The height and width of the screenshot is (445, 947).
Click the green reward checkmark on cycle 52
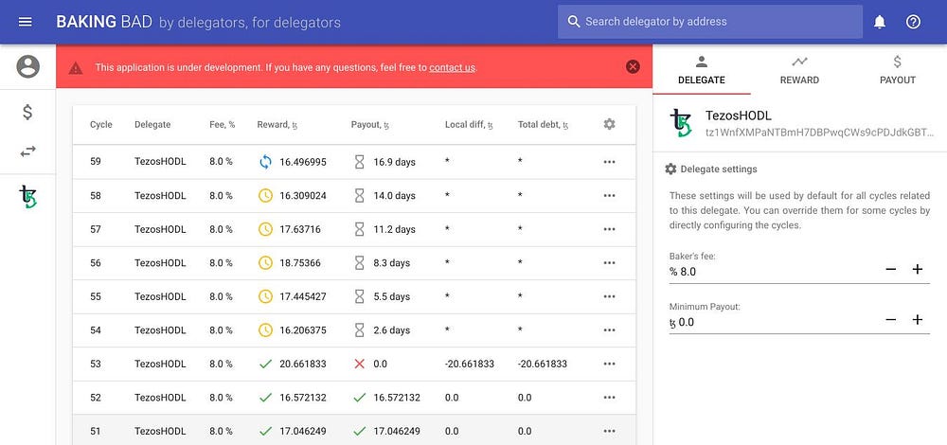265,398
